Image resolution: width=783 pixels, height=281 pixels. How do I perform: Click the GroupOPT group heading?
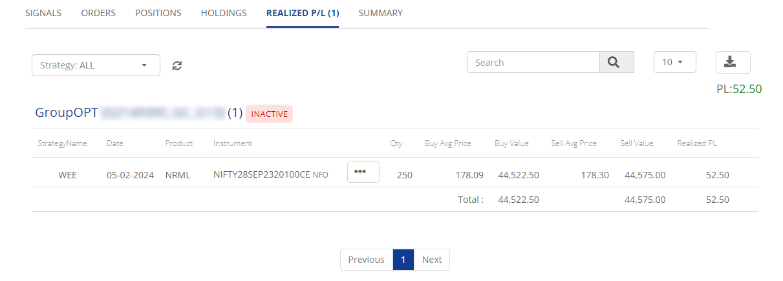[67, 113]
